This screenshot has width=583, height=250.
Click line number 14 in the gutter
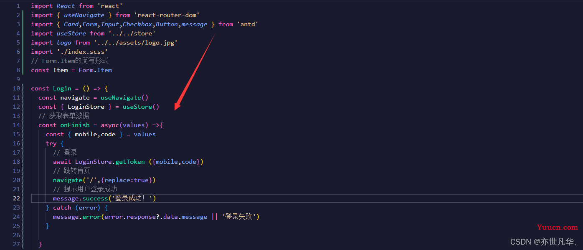[16, 125]
